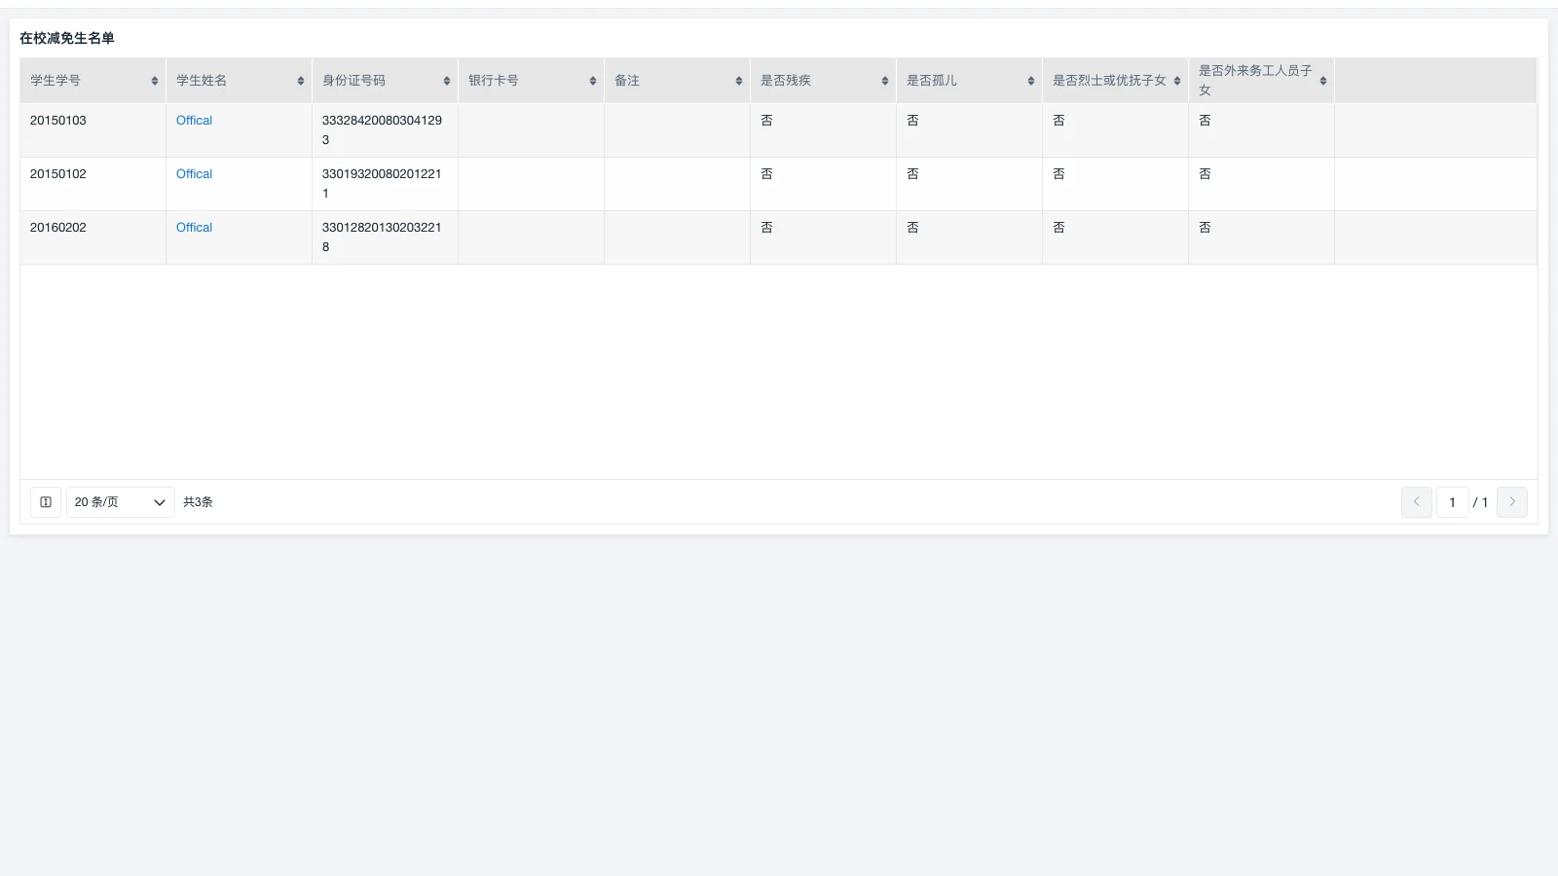The image size is (1558, 876).
Task: Open Offical link for student 20150102
Action: 194,174
